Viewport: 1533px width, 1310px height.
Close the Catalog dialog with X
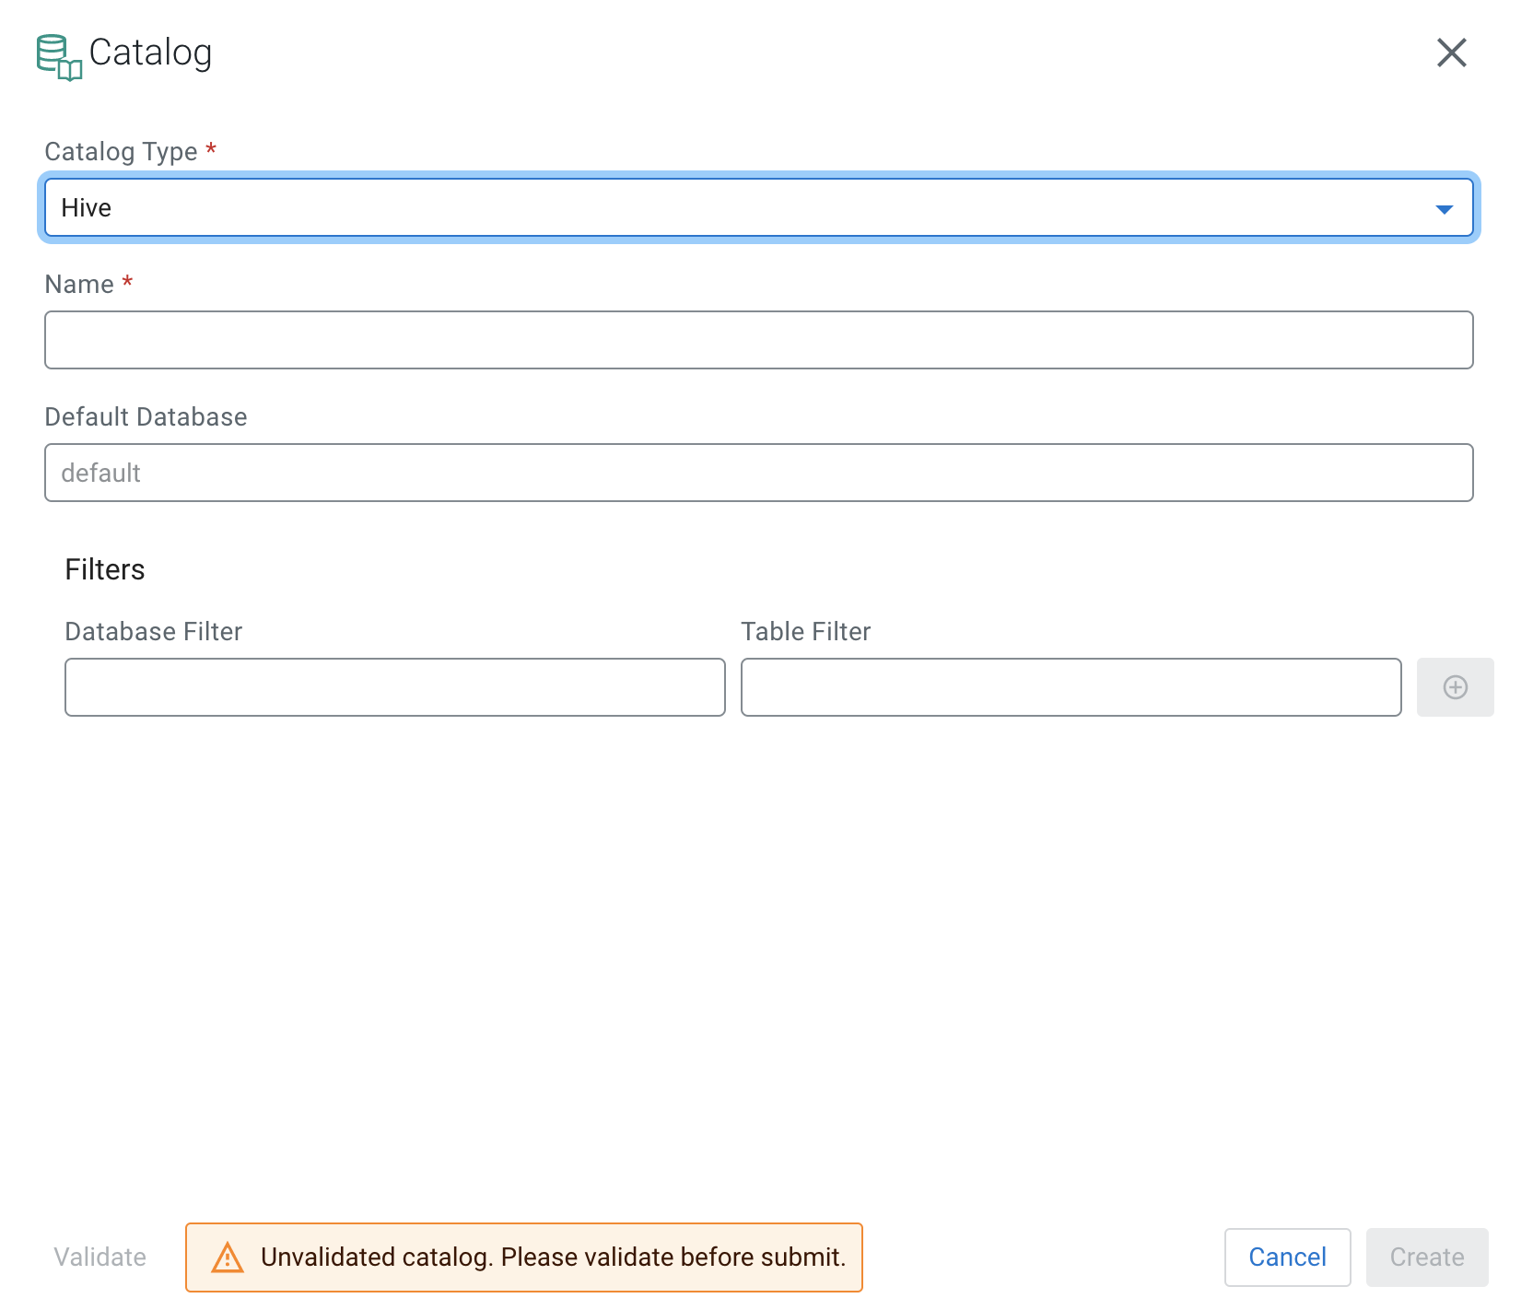(x=1451, y=53)
